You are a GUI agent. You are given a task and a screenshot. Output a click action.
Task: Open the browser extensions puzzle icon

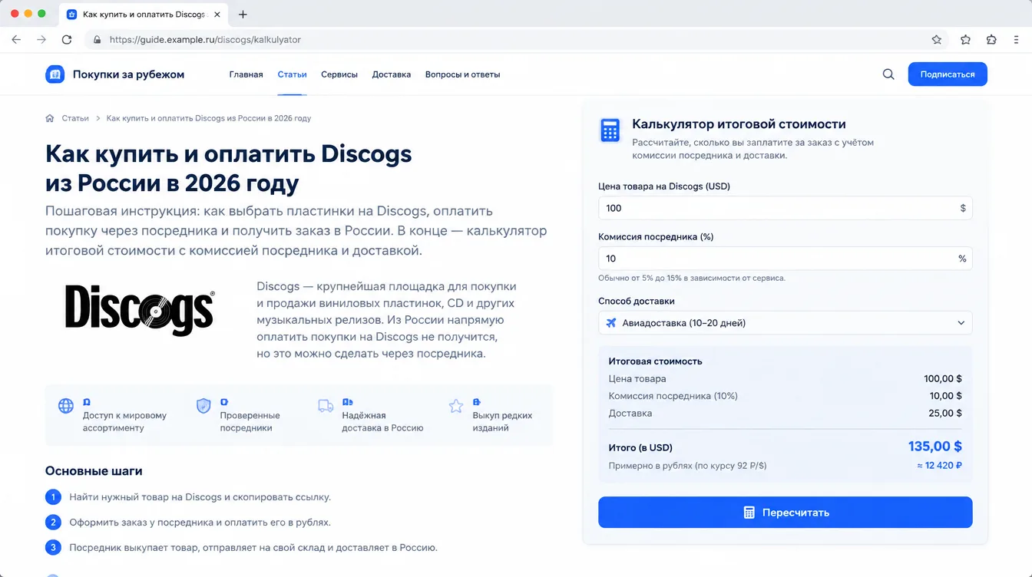coord(991,40)
